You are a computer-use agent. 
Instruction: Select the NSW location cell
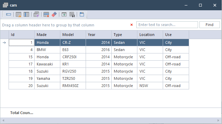tap(150, 86)
